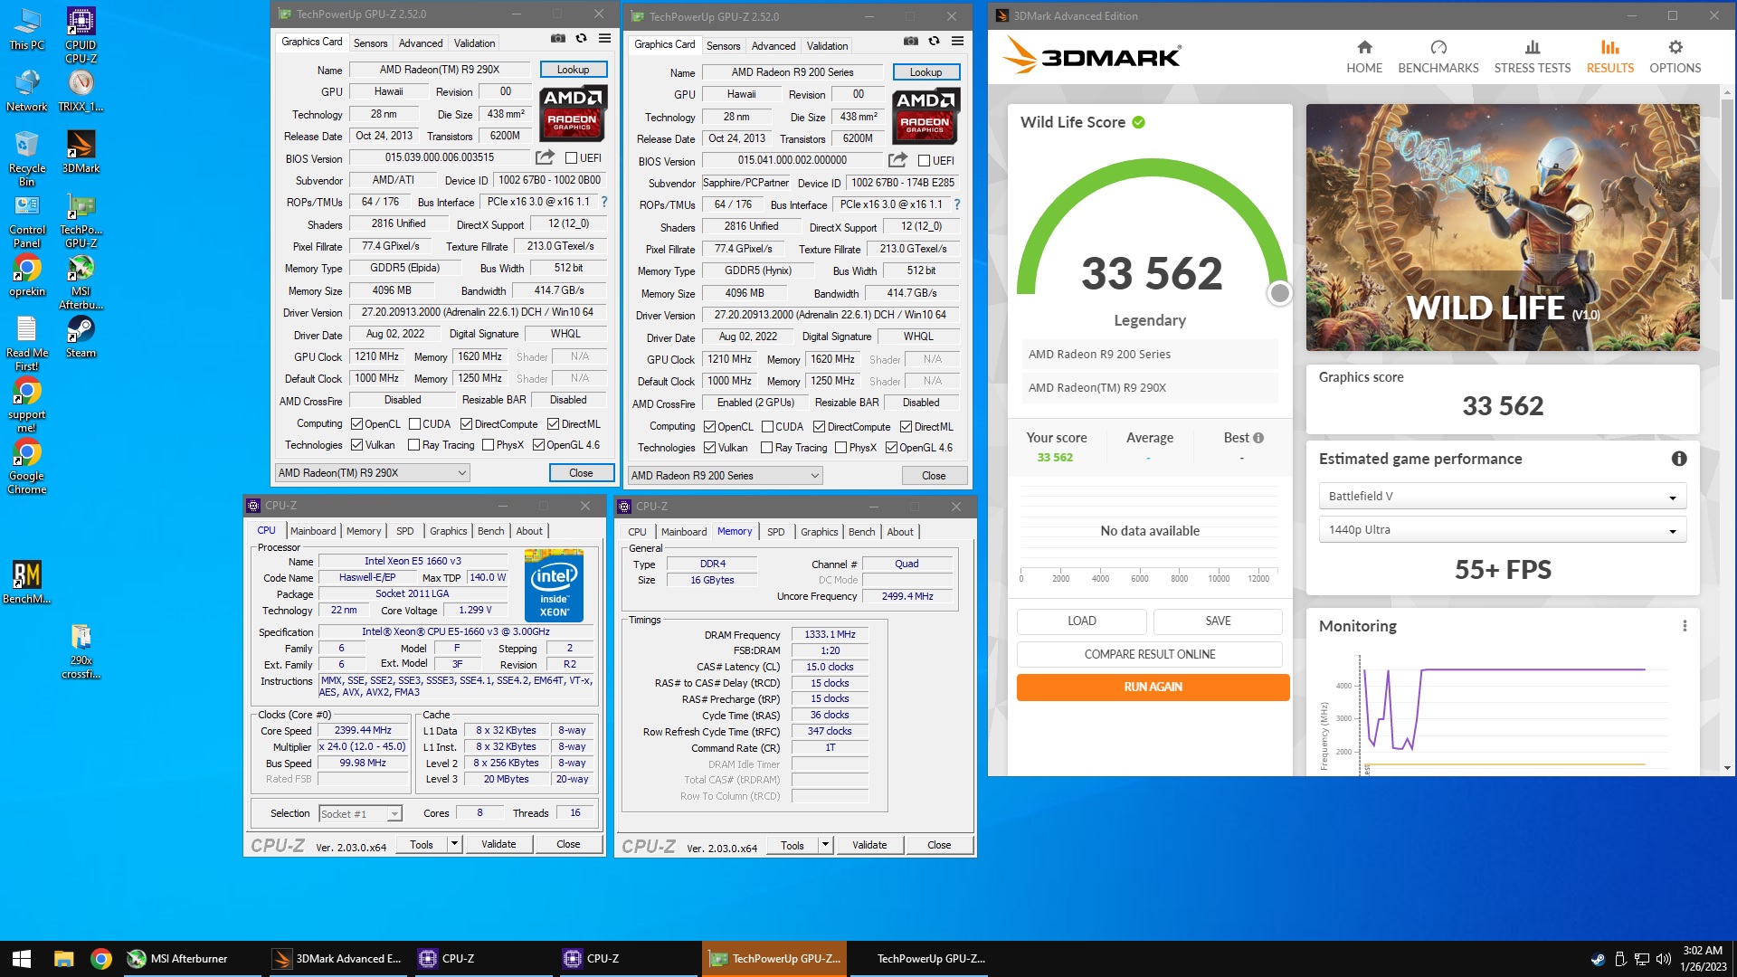Click Wild Life benchmark thumbnail image

[x=1502, y=227]
